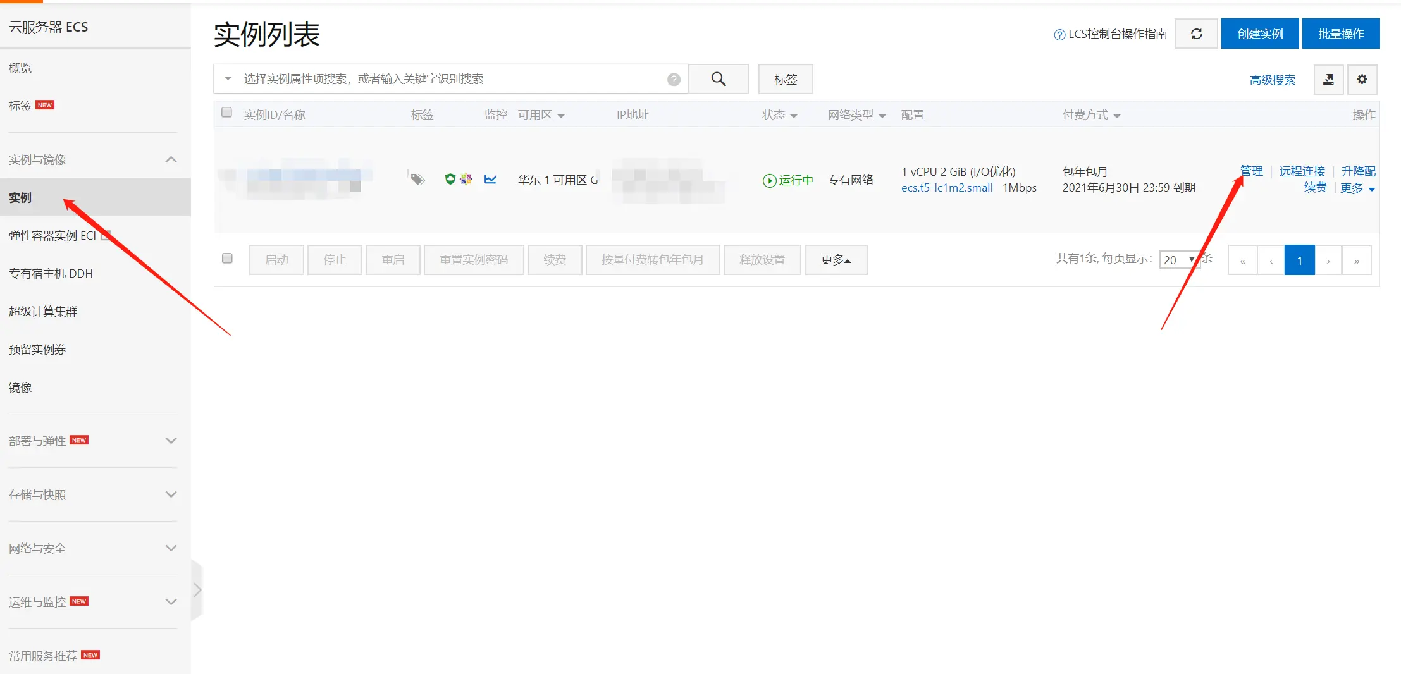
Task: Go to last page of pagination
Action: point(1357,260)
